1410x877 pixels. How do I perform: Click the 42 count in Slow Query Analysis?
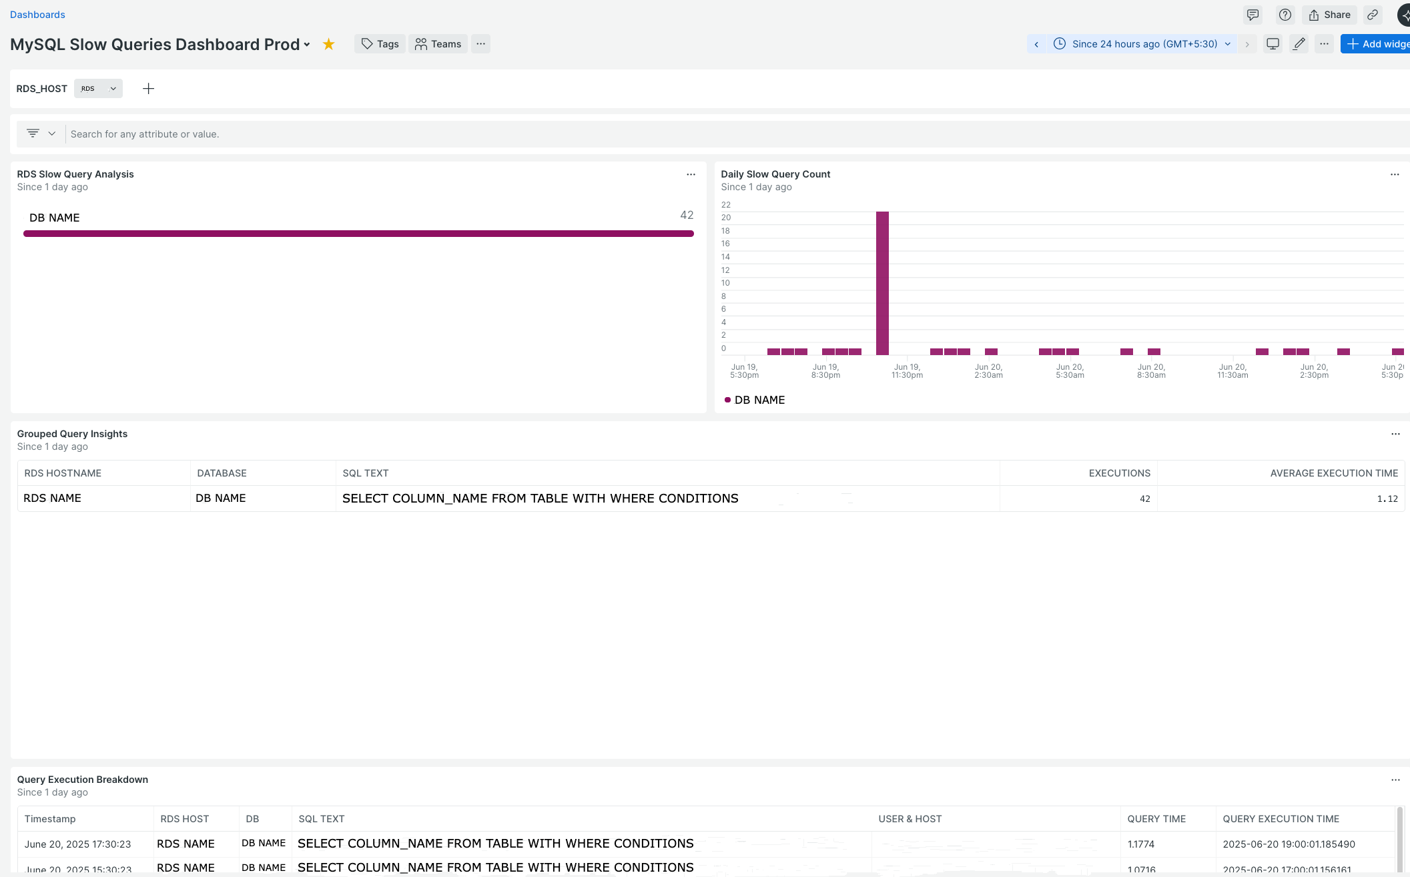click(x=687, y=215)
